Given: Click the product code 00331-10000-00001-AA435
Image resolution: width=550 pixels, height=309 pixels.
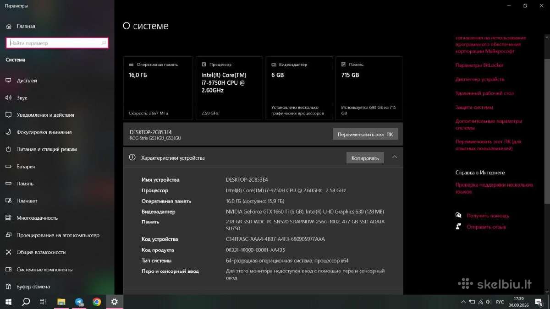Looking at the screenshot, I should point(255,250).
